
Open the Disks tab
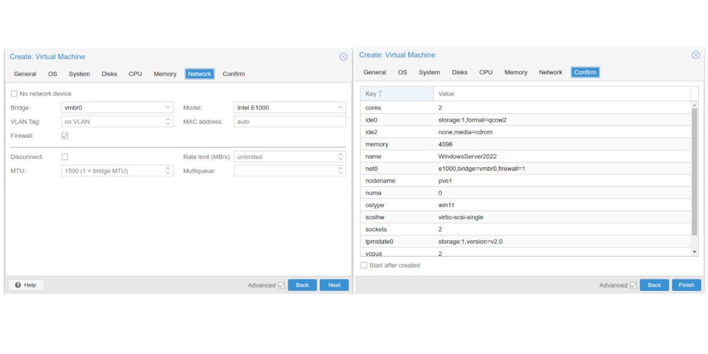(x=109, y=74)
